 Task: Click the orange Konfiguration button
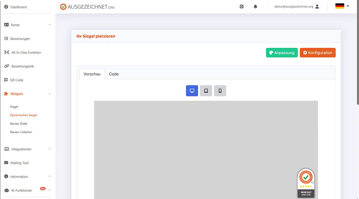318,53
